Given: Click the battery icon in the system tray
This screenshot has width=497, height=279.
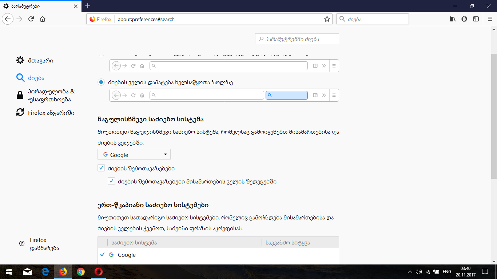Looking at the screenshot, I should tap(436, 272).
